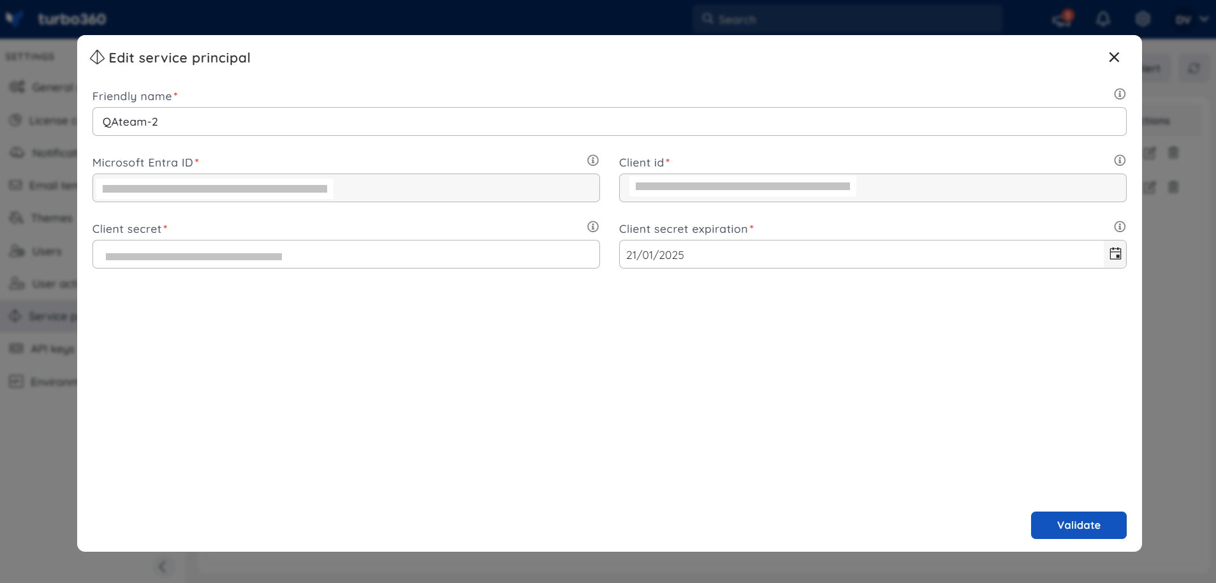Click the first row's delete trash icon
1216x583 pixels.
1173,152
